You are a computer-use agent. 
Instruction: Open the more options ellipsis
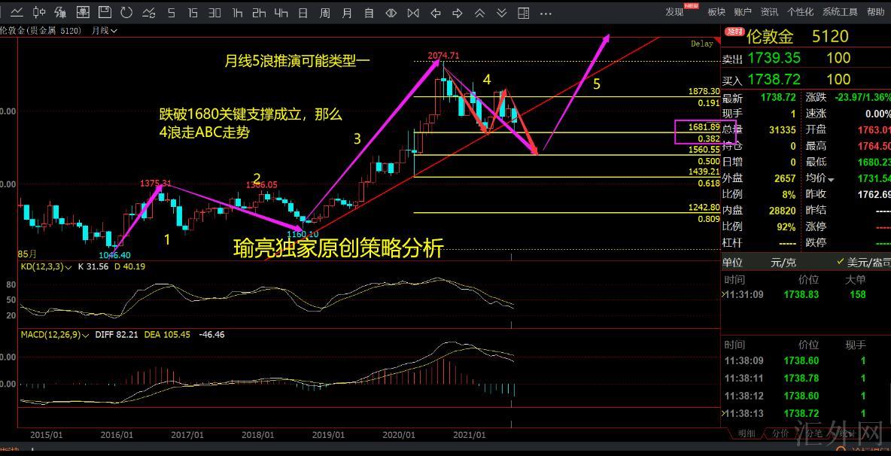(546, 13)
